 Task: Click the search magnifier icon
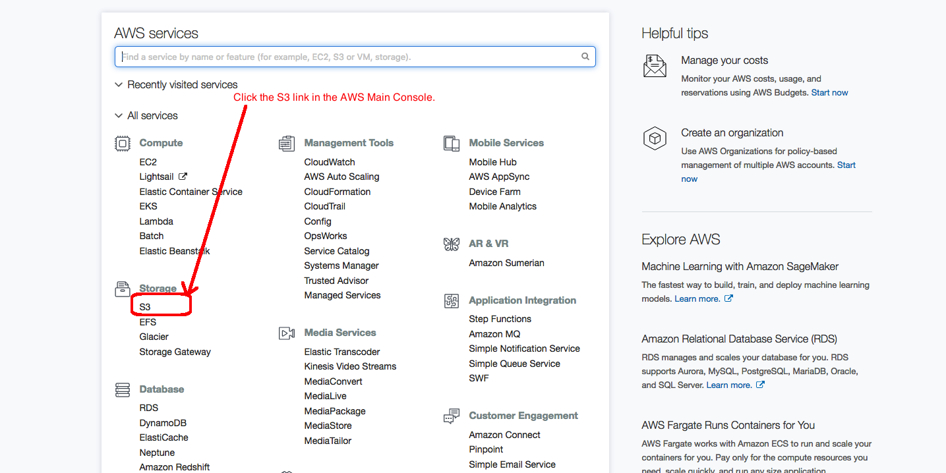[x=585, y=57]
